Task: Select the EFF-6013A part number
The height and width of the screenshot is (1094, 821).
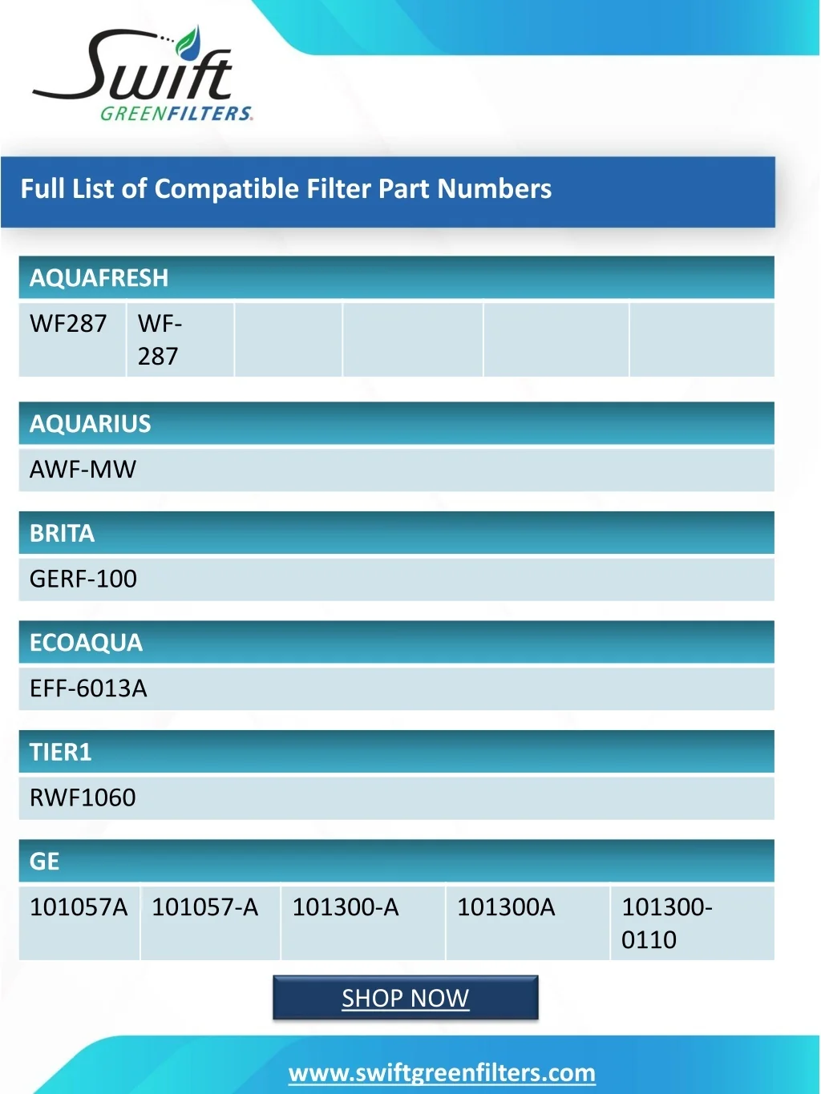Action: (88, 688)
